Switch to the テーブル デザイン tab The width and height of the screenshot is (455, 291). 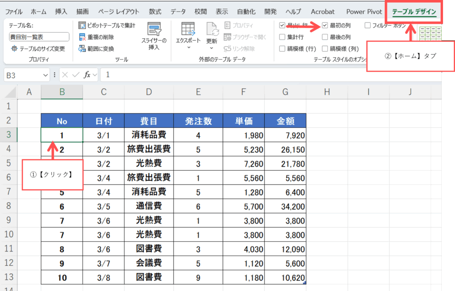click(414, 12)
